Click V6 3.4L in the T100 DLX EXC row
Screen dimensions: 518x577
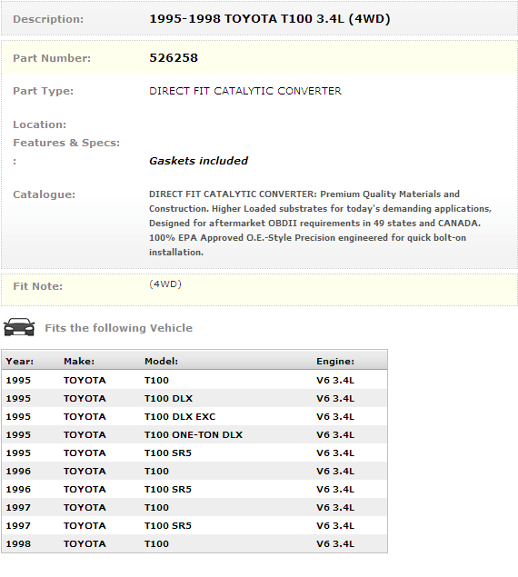(x=335, y=416)
